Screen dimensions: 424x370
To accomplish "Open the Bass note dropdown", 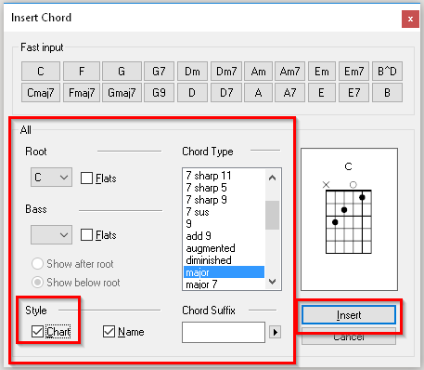I will point(51,235).
